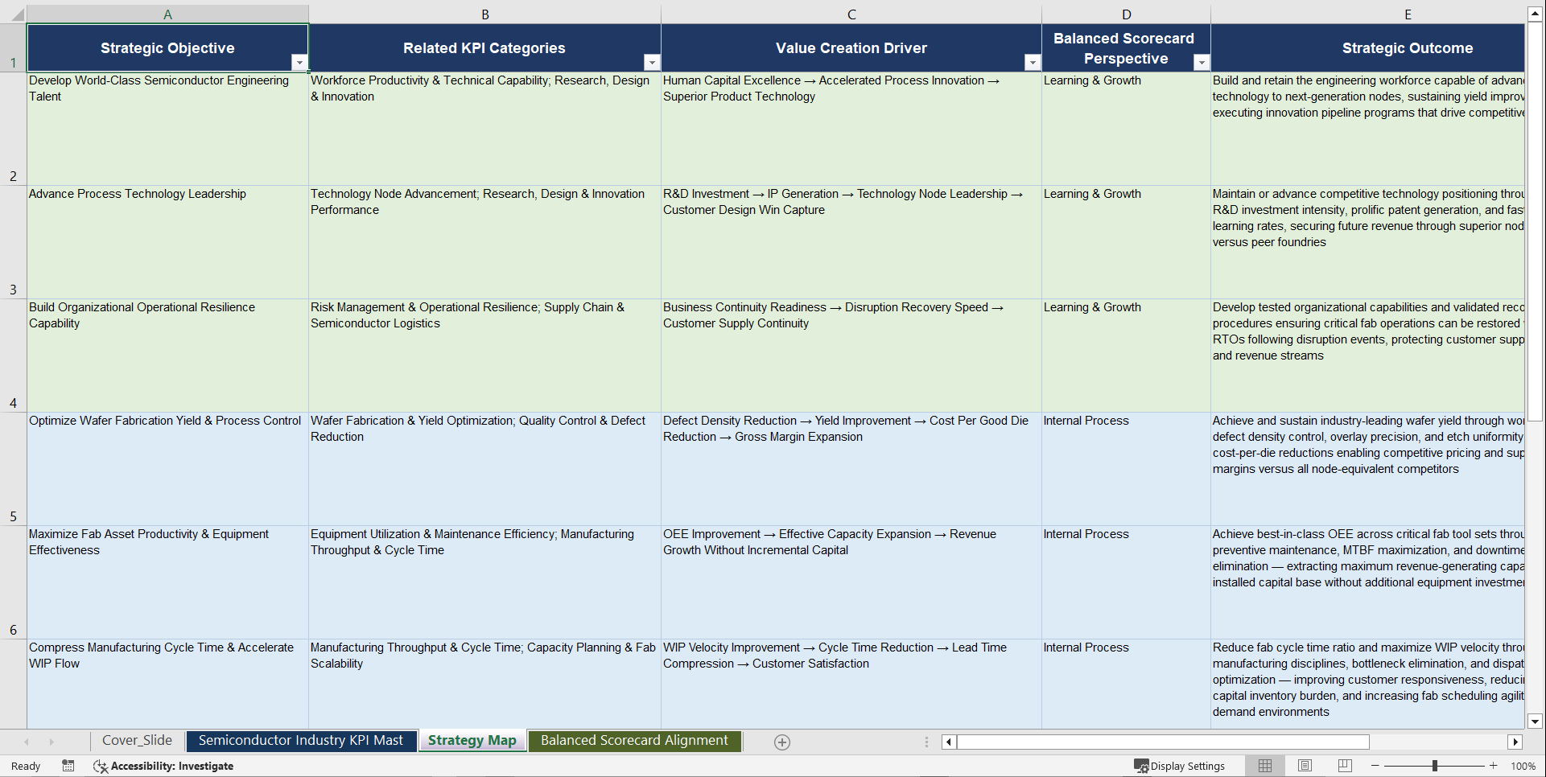
Task: Select cell 'Build Organizational Operational Resilience Capability'
Action: pos(167,356)
